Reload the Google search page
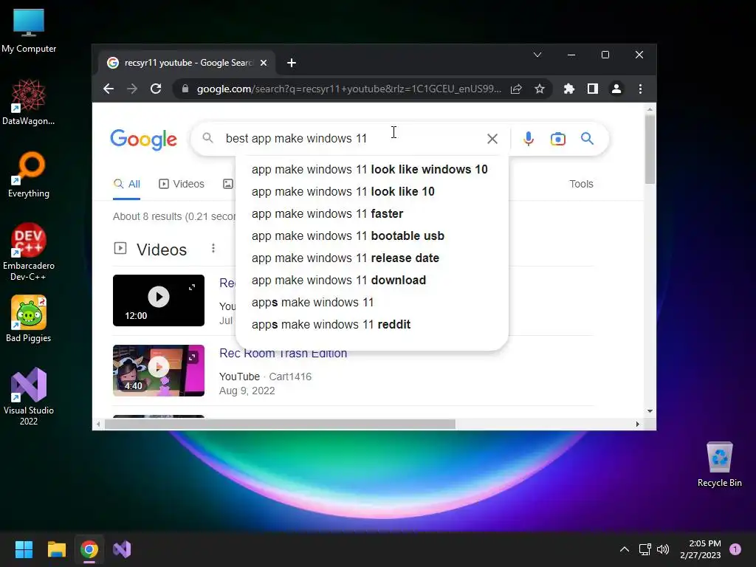This screenshot has height=567, width=756. click(156, 89)
